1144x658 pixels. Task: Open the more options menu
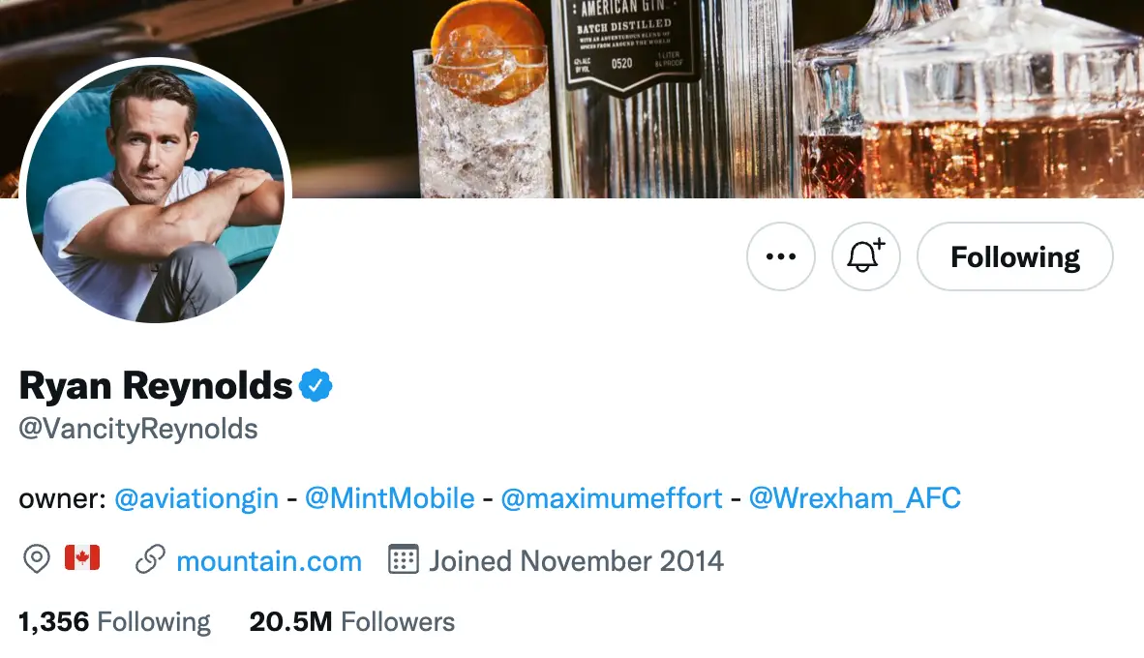pyautogui.click(x=780, y=256)
